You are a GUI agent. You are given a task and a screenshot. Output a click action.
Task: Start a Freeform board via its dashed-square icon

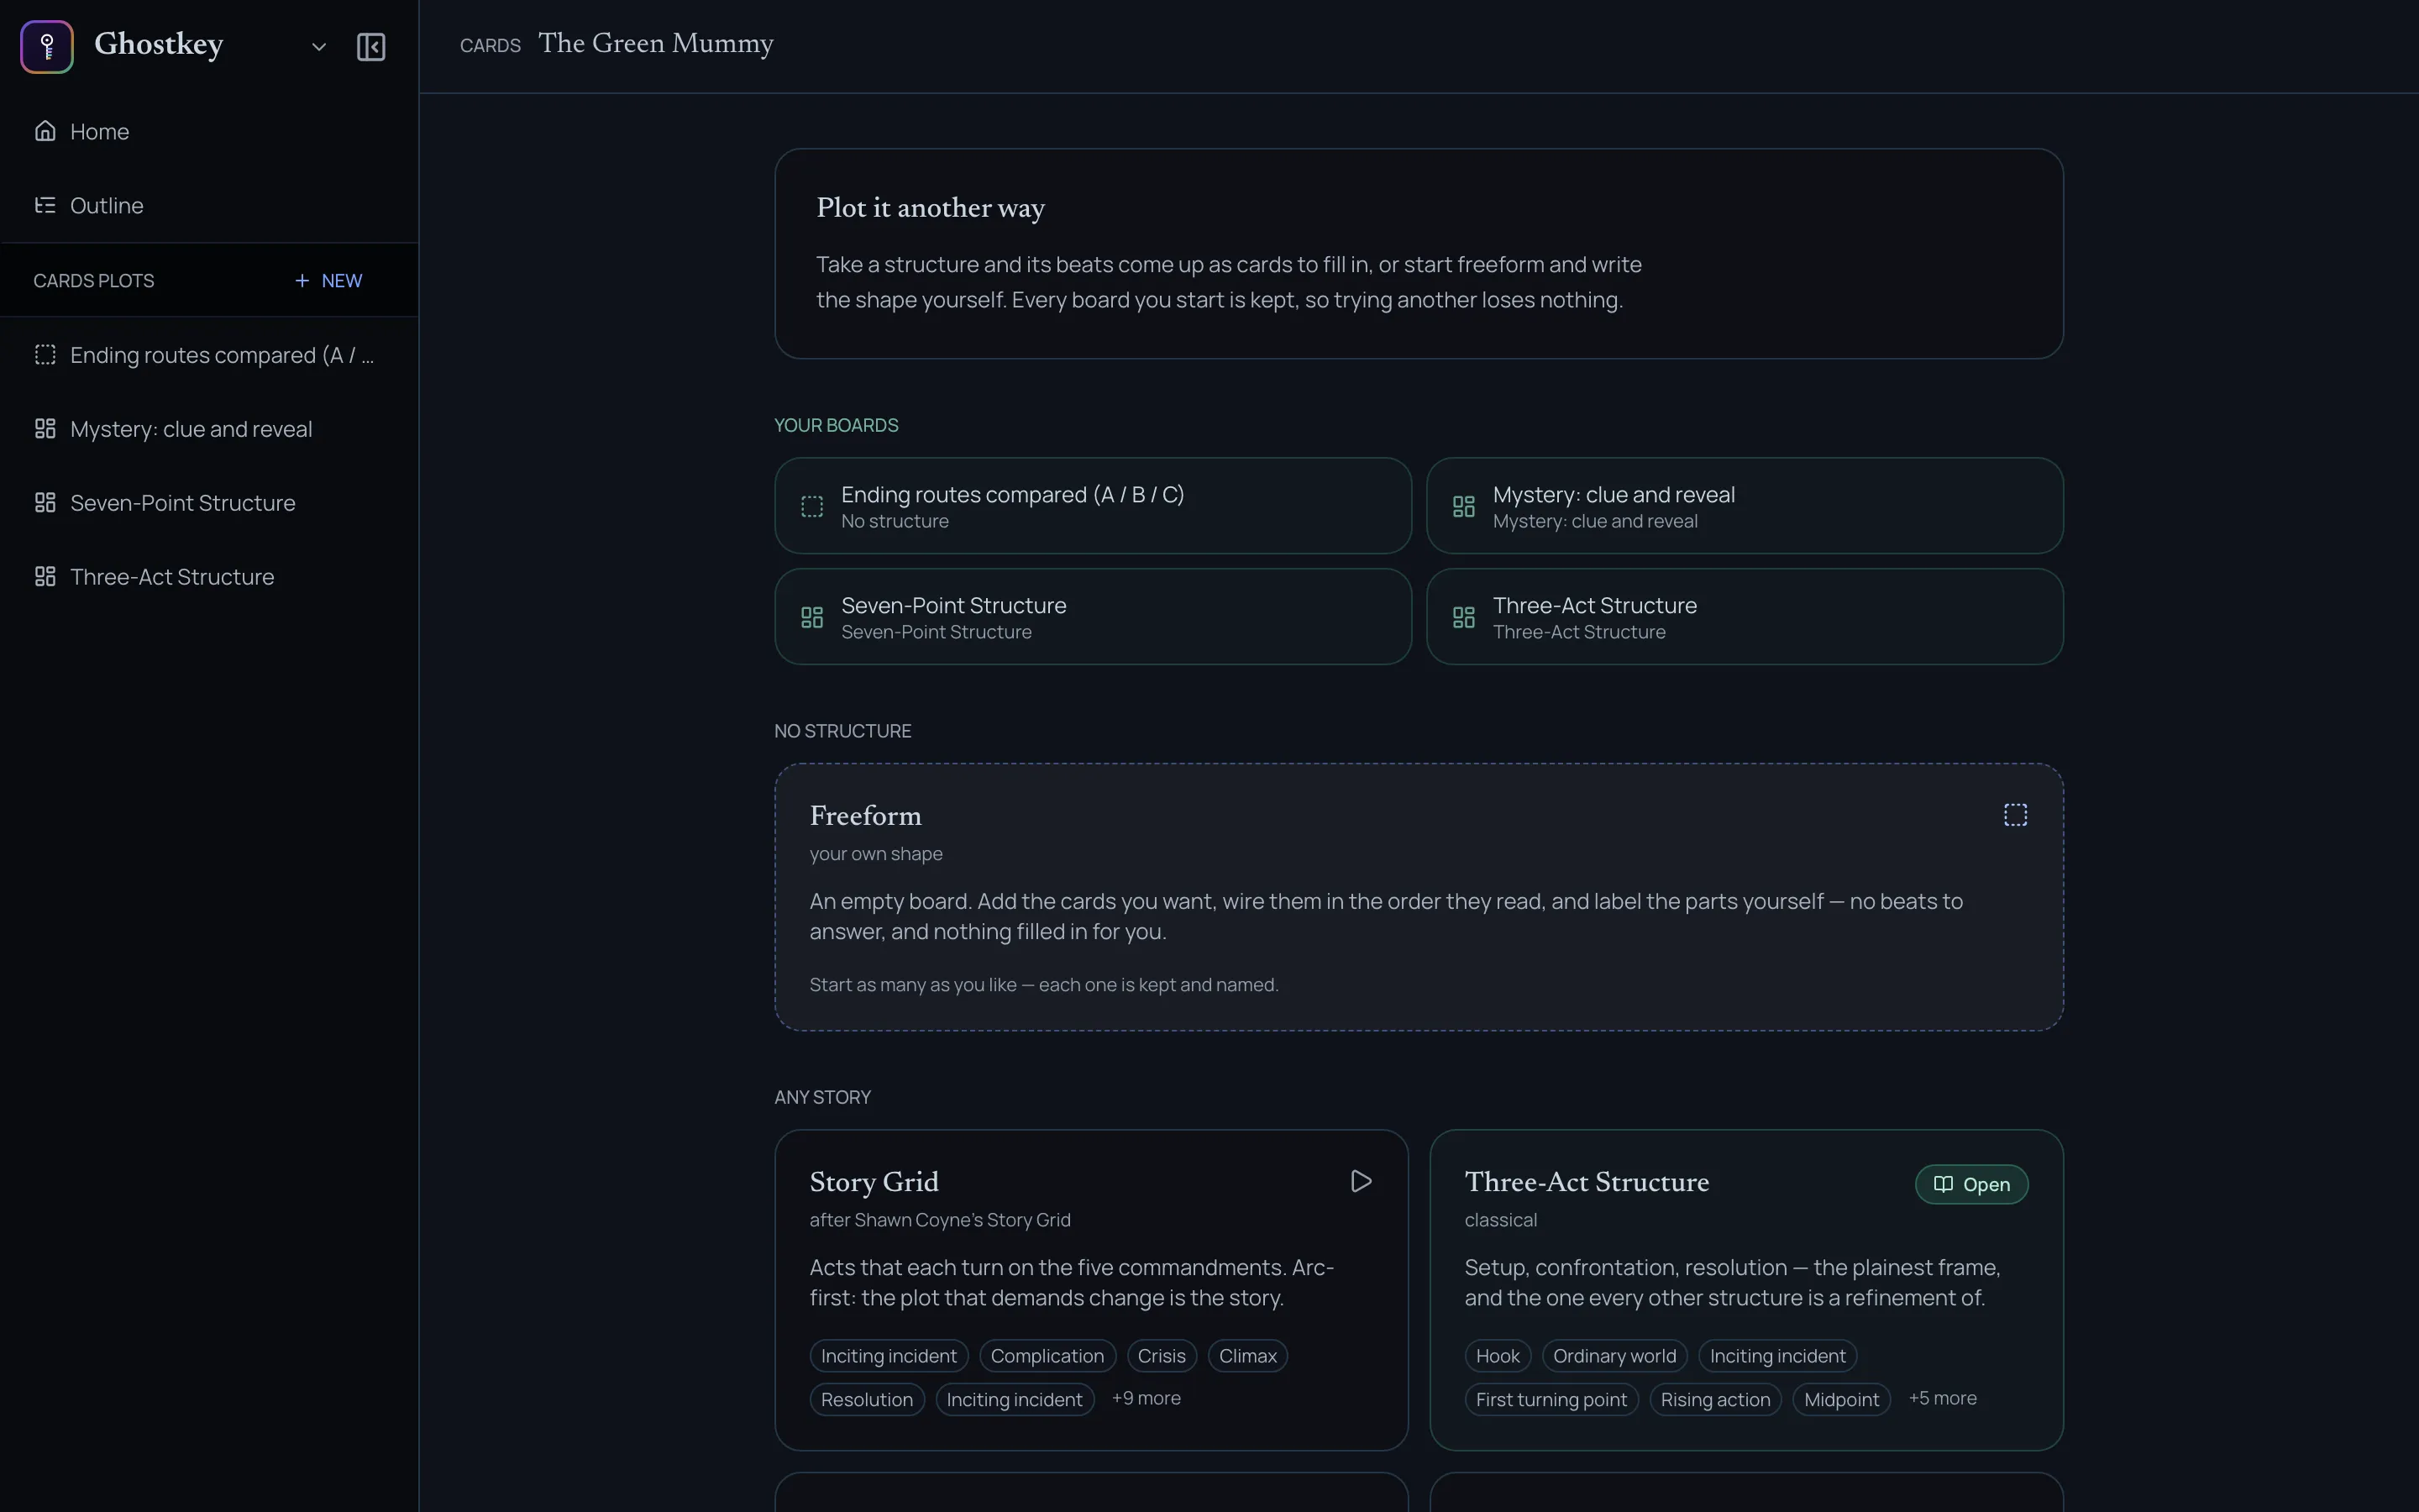click(2015, 815)
